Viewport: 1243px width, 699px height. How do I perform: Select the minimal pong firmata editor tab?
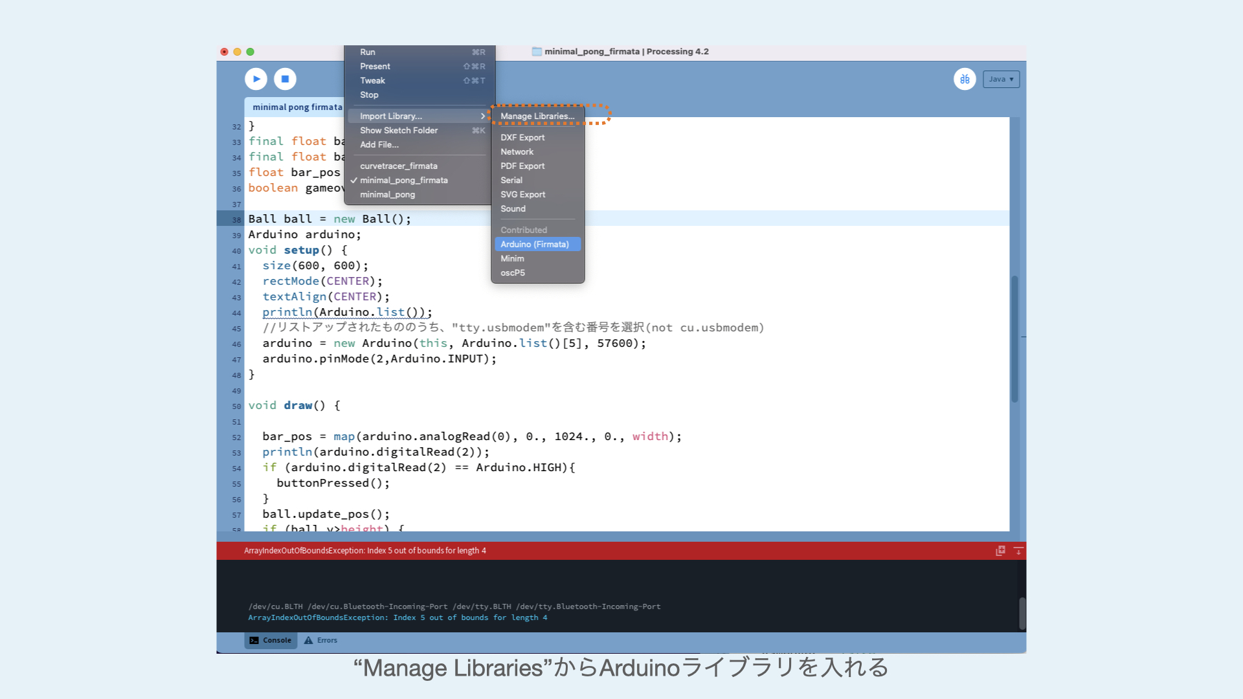[297, 107]
